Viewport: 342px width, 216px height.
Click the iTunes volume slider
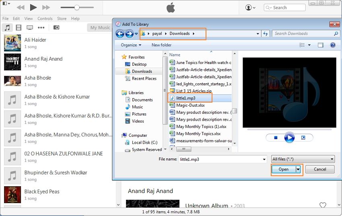click(x=76, y=7)
